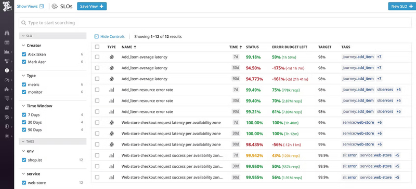Click the SLO search input field
The height and width of the screenshot is (189, 416).
[x=215, y=23]
